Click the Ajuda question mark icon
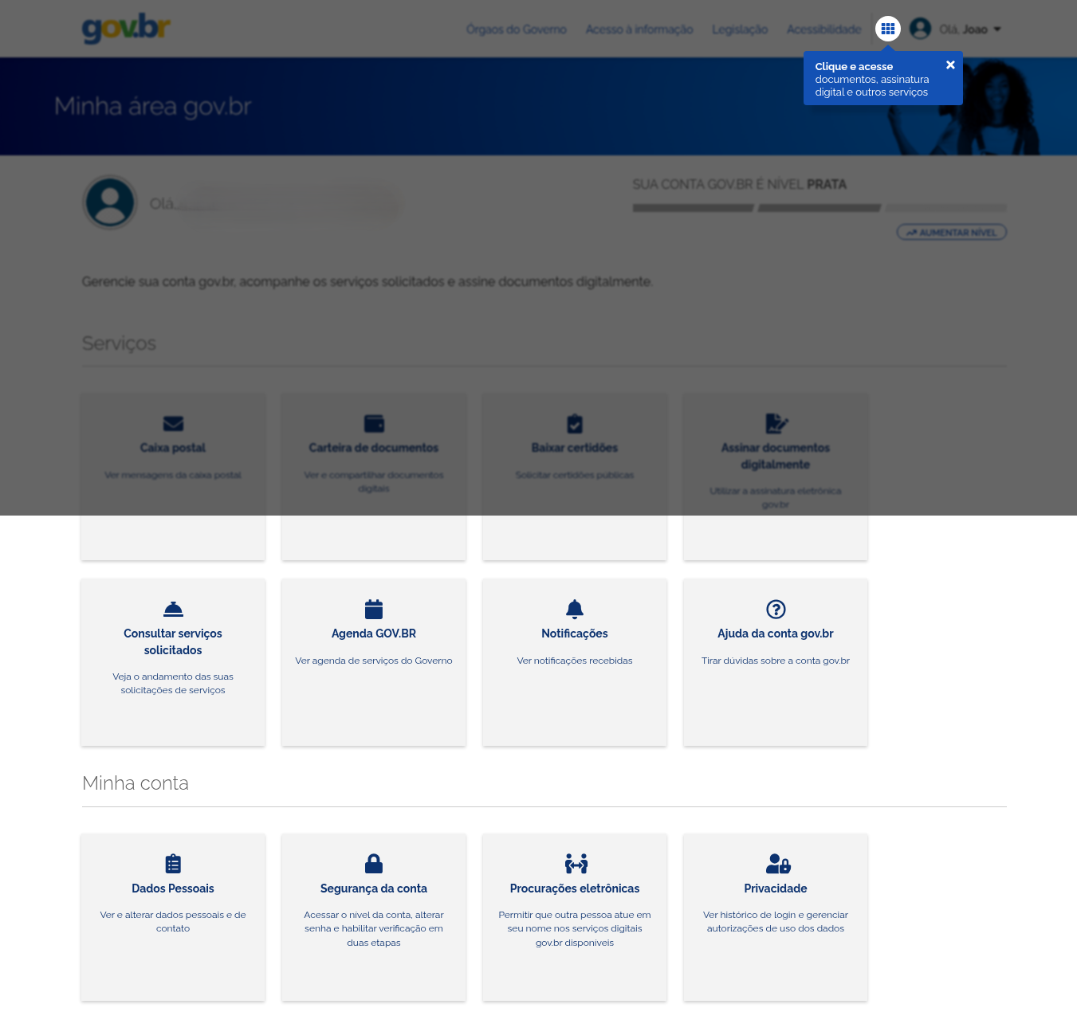Screen dimensions: 1077x1012 pyautogui.click(x=775, y=609)
